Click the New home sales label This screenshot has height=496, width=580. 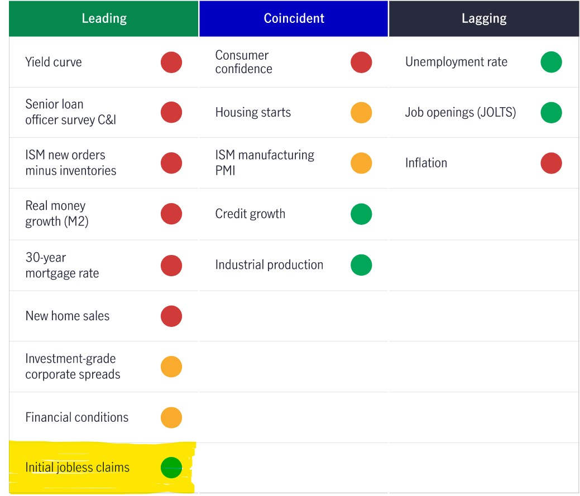68,316
